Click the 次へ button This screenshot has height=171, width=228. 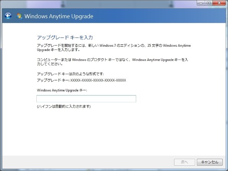click(x=184, y=162)
